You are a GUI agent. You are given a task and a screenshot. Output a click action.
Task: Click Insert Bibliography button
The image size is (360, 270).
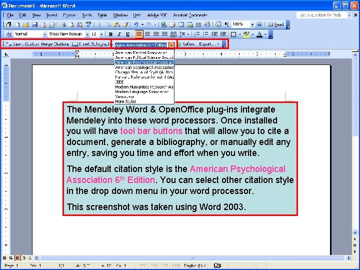(x=91, y=44)
